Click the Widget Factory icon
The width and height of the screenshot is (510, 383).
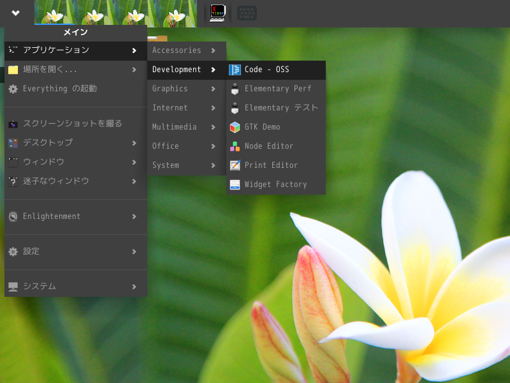235,184
